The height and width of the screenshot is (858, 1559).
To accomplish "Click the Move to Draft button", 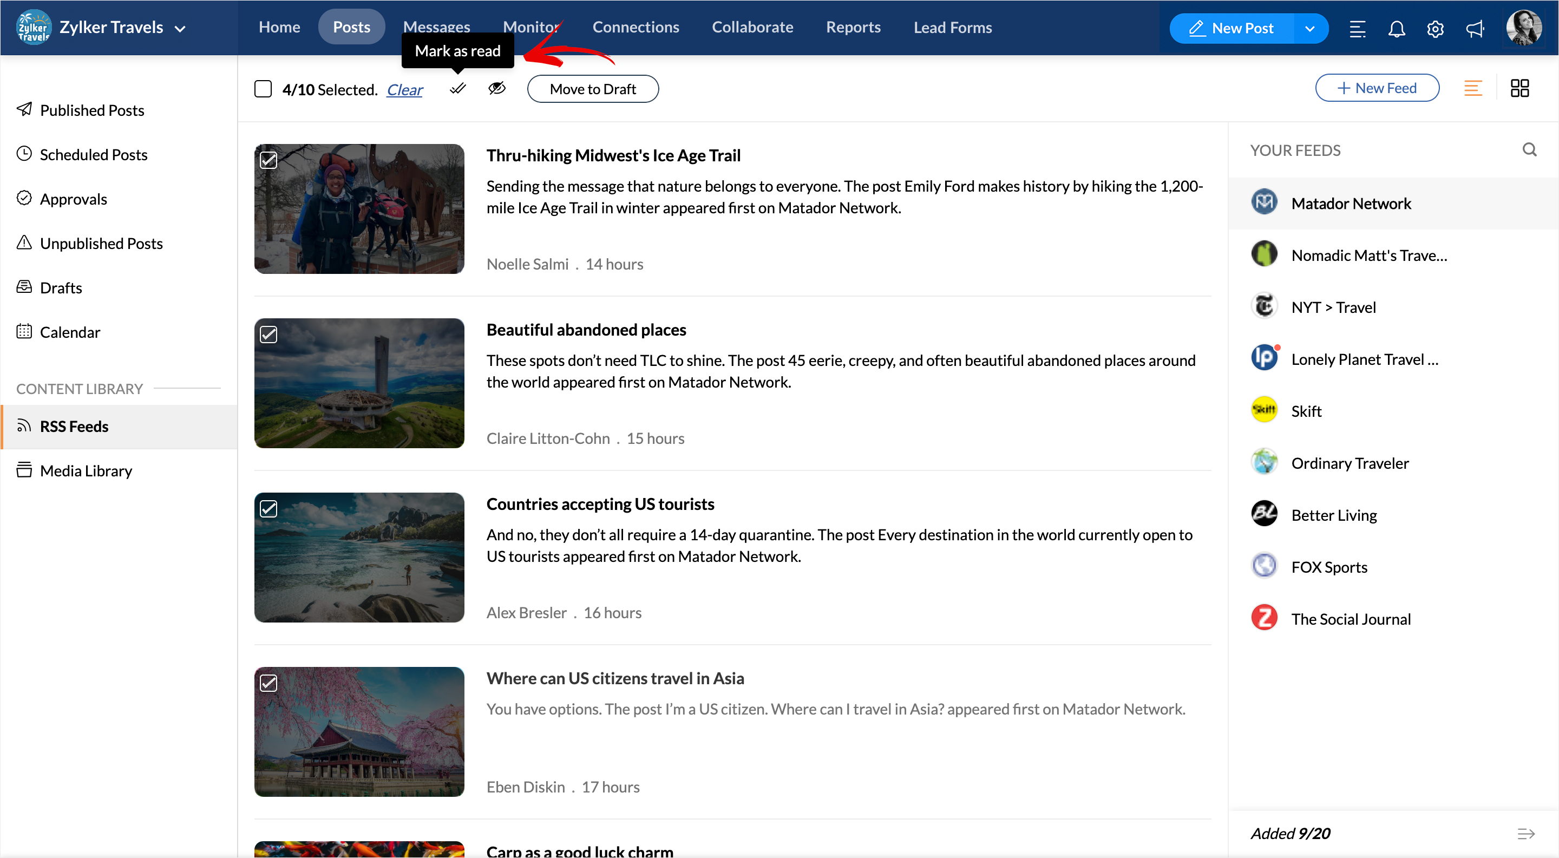I will pyautogui.click(x=593, y=89).
